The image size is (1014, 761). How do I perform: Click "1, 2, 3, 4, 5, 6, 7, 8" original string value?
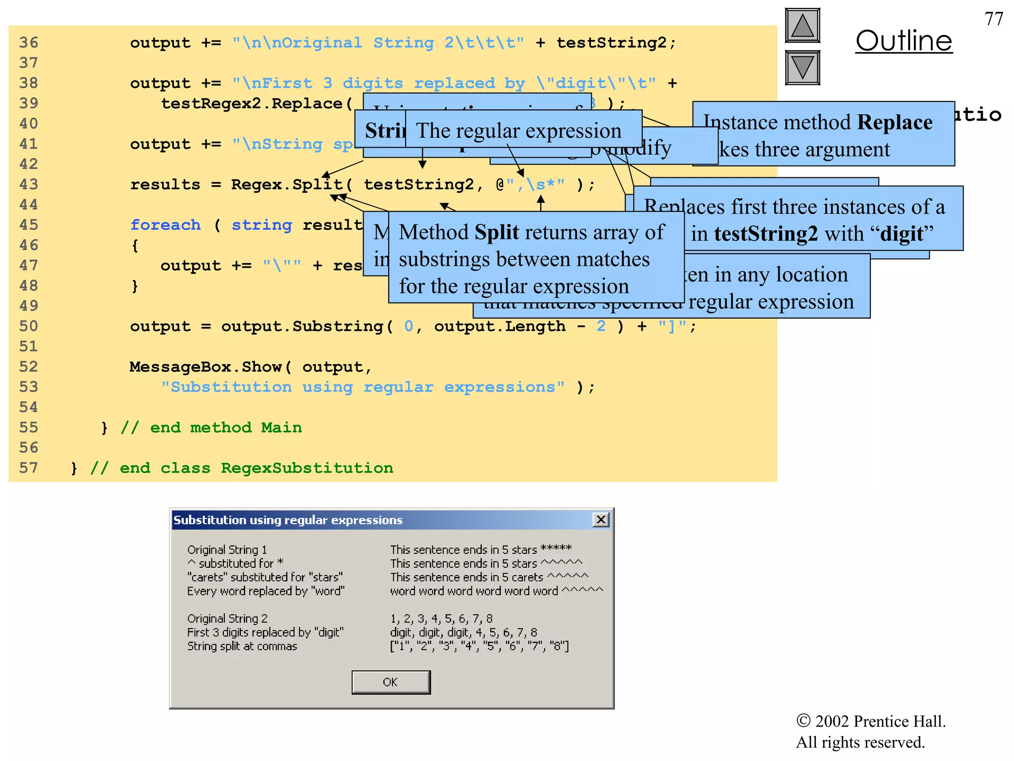(x=441, y=619)
